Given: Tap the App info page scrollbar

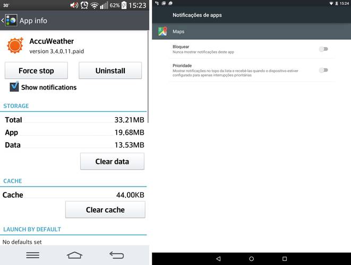Looking at the screenshot, I should tap(148, 77).
